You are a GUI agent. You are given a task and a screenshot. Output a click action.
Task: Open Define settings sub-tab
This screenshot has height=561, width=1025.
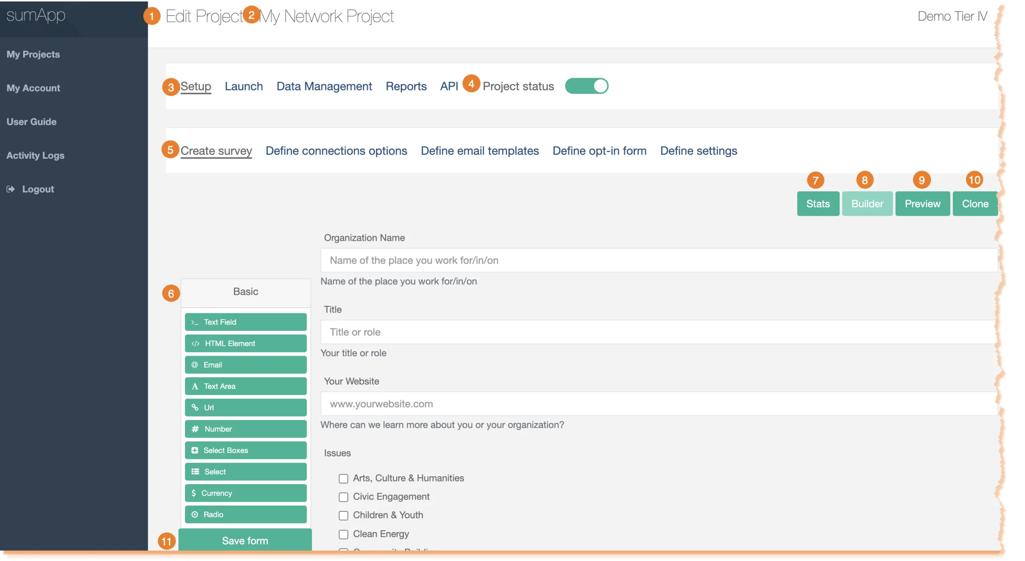[x=699, y=151]
